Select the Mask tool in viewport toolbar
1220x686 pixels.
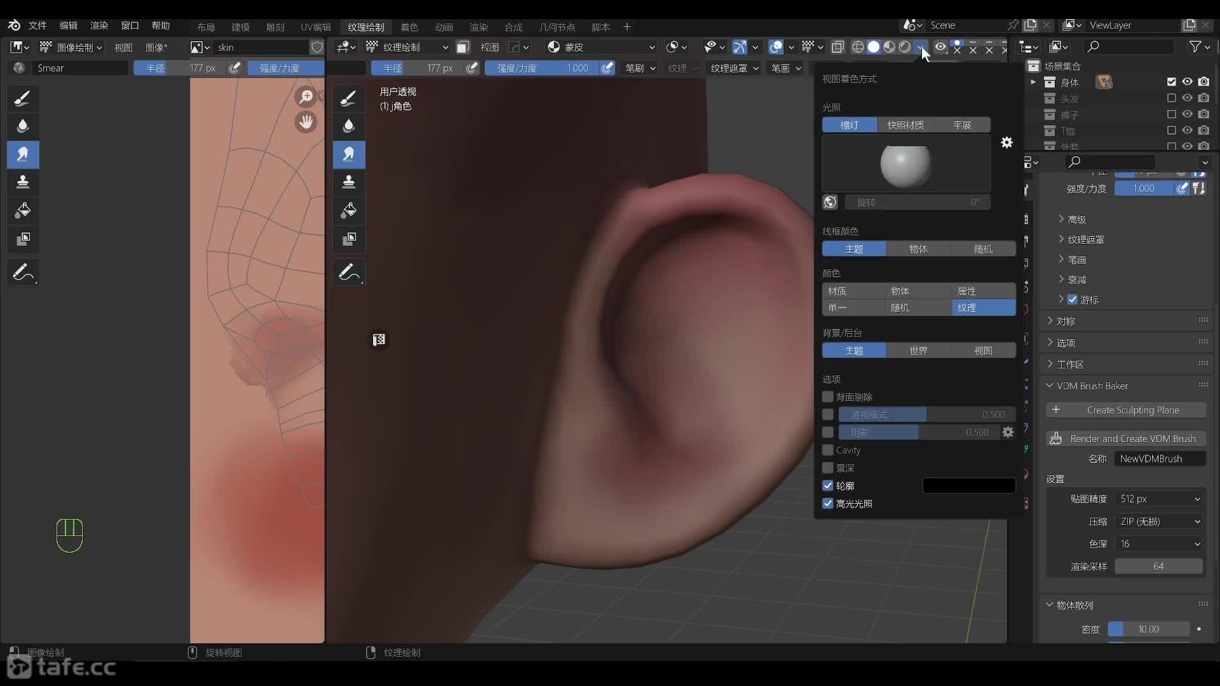pyautogui.click(x=348, y=239)
